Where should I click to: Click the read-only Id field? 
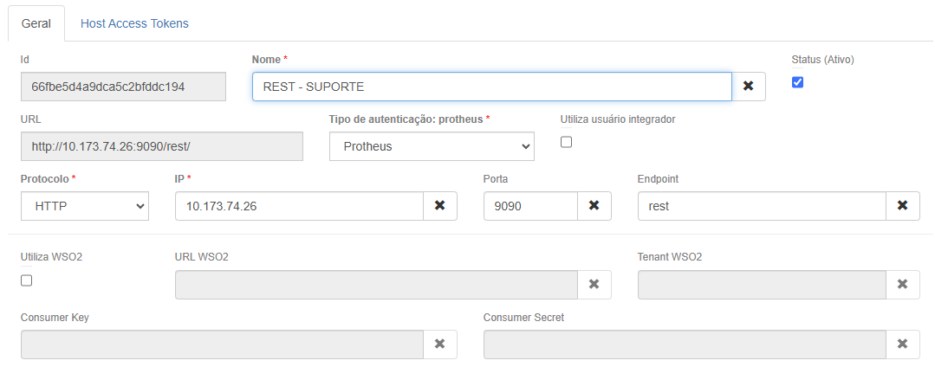[123, 87]
